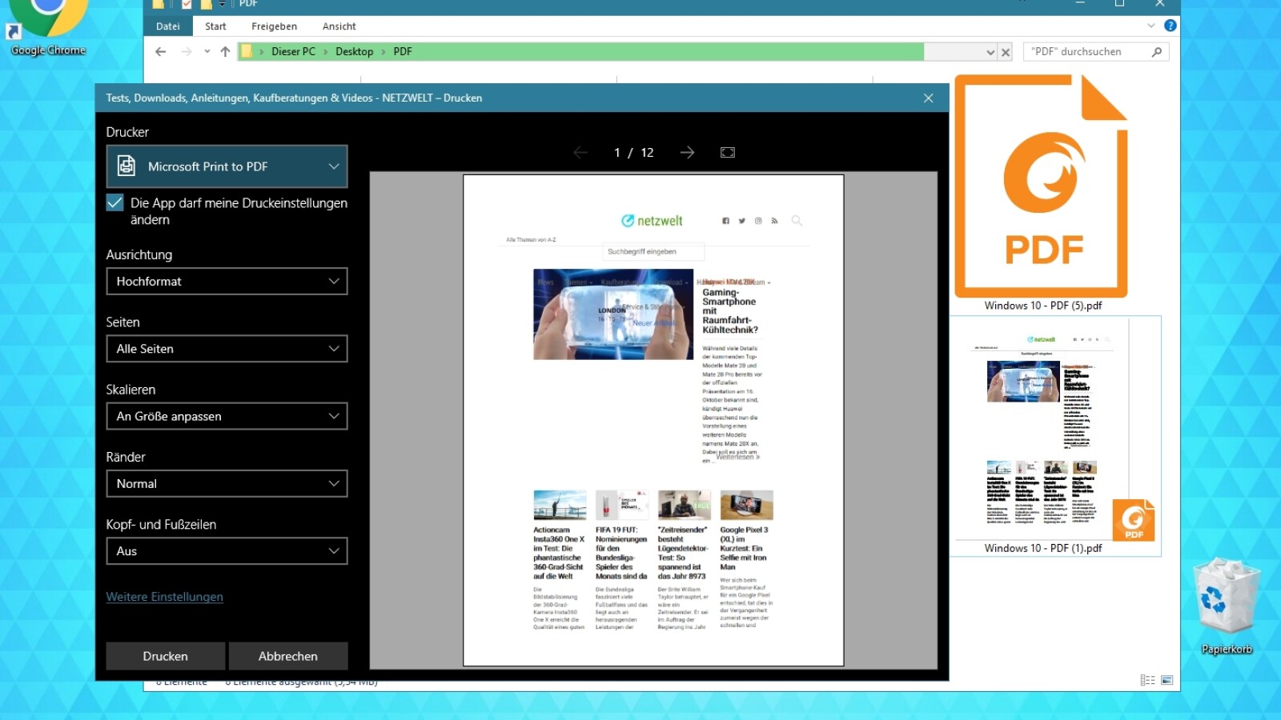Viewport: 1281px width, 720px height.
Task: Open the Seiten 'Alle Seiten' dropdown
Action: click(227, 349)
